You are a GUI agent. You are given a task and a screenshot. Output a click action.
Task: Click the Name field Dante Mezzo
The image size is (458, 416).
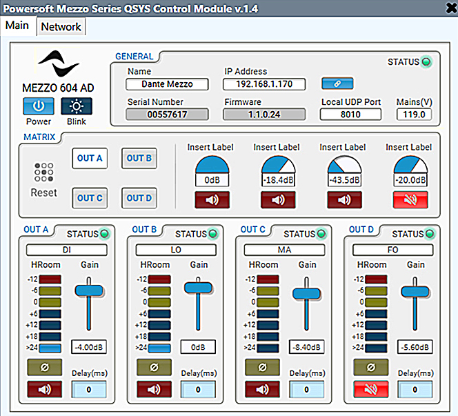point(167,84)
